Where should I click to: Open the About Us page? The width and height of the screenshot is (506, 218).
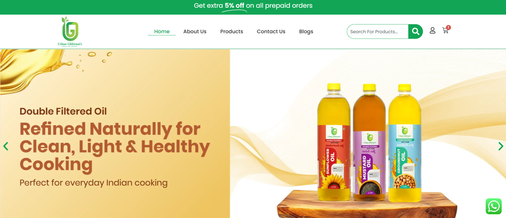(x=195, y=31)
